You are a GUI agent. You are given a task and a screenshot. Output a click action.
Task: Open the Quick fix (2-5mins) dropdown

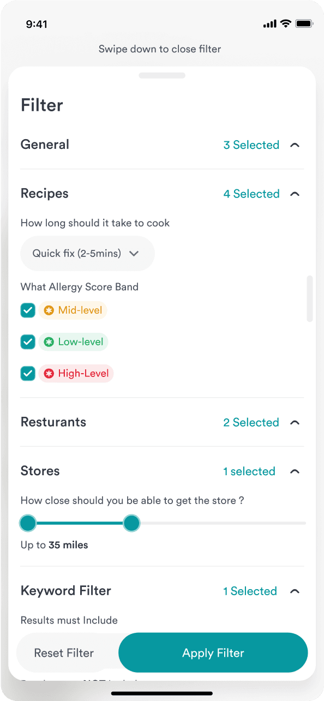pyautogui.click(x=87, y=253)
